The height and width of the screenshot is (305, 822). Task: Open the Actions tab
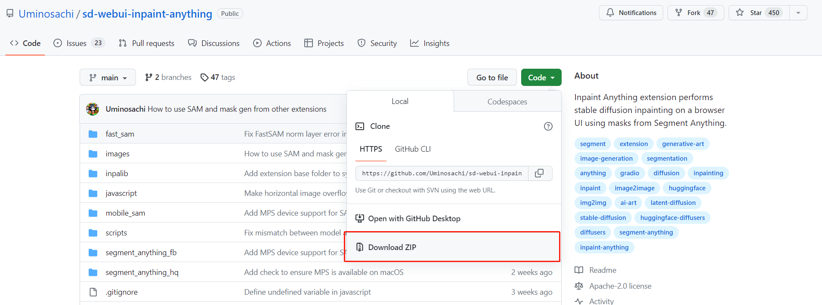272,43
